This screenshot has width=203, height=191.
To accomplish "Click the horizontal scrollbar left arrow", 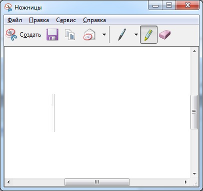I will coord(8,182).
